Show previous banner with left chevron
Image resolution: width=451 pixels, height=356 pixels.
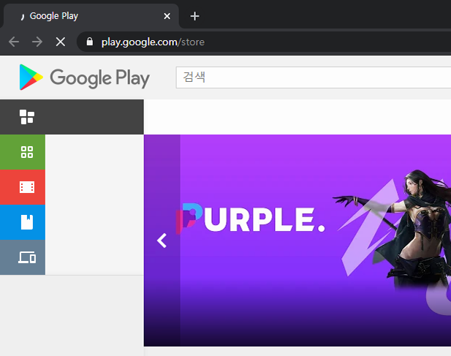pos(162,241)
